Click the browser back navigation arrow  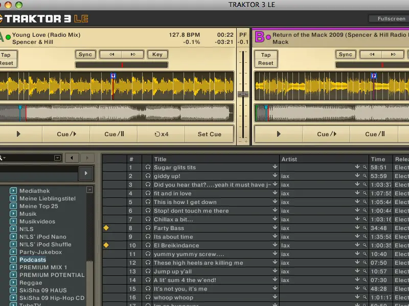pyautogui.click(x=72, y=158)
